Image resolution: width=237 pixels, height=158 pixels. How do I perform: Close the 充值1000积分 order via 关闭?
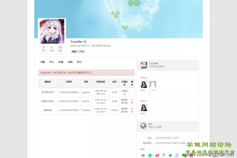pos(132,101)
